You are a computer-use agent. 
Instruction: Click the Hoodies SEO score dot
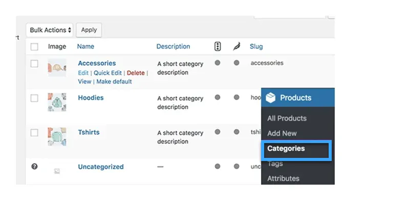pyautogui.click(x=218, y=97)
